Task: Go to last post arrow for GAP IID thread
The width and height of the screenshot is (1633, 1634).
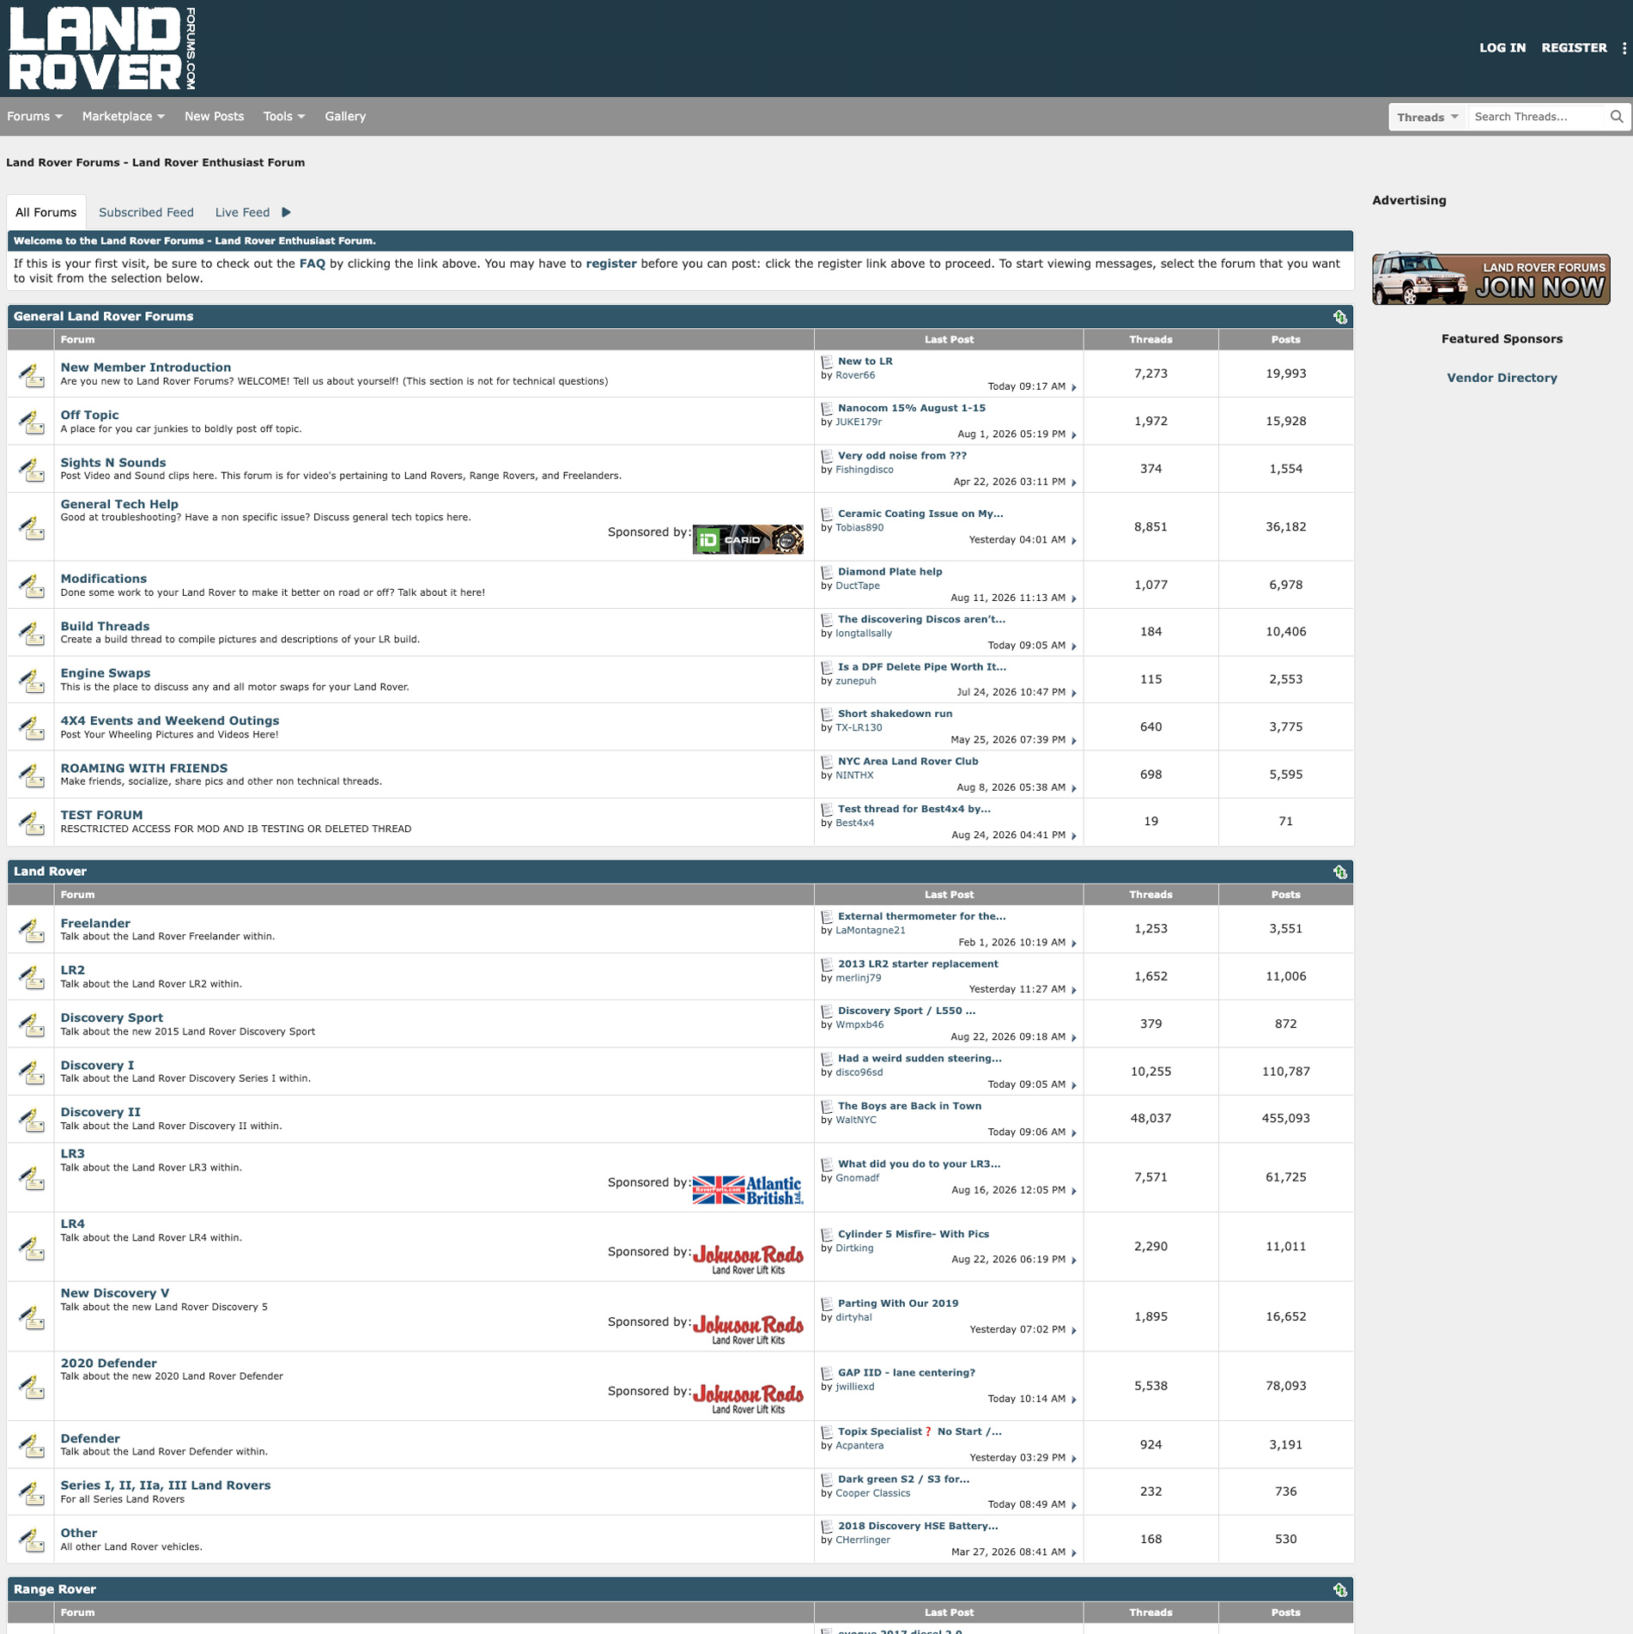Action: [1073, 1400]
